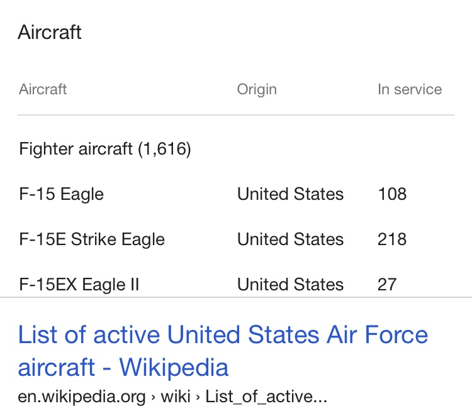This screenshot has width=472, height=406.
Task: Click United States in the F-15E Strike Eagle row
Action: click(290, 239)
